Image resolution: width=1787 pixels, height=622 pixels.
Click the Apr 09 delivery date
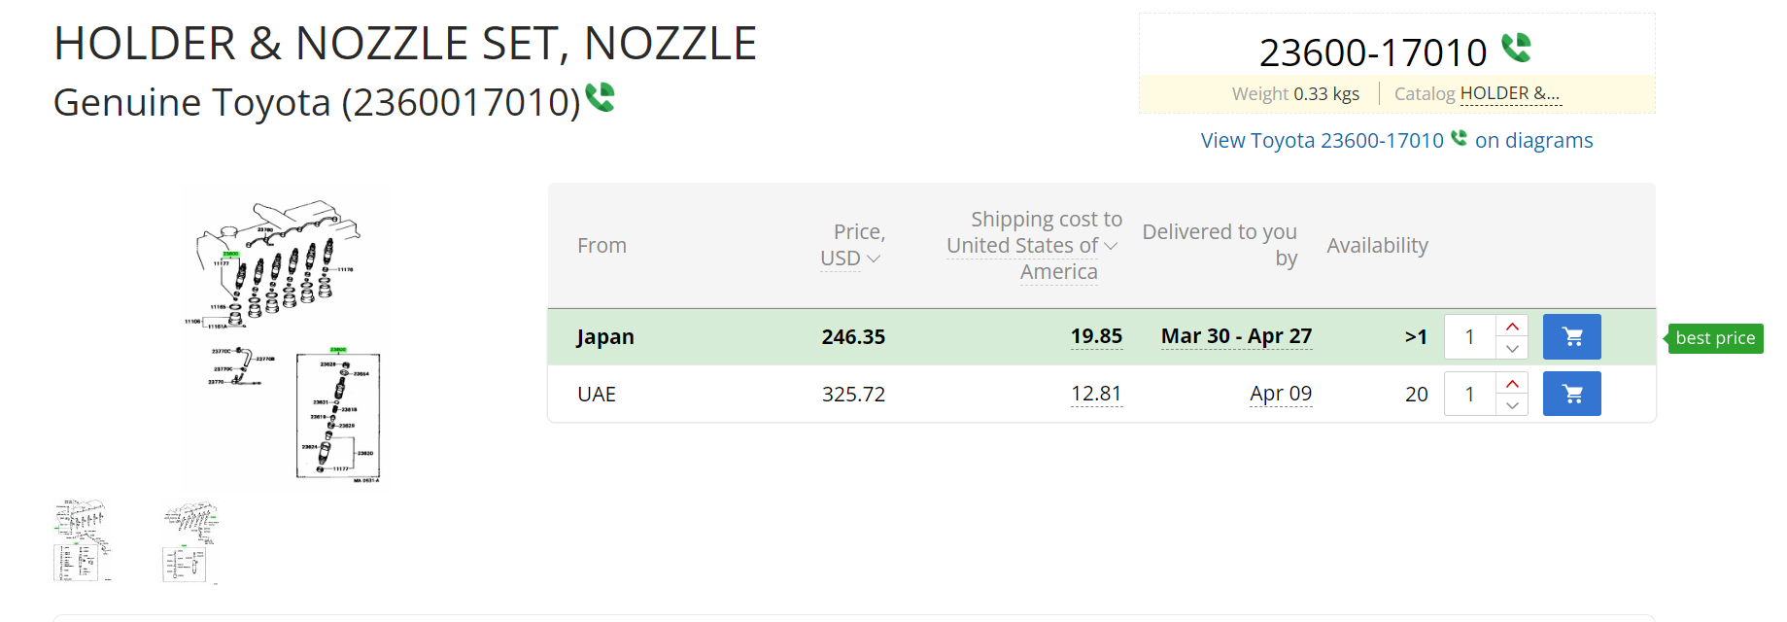[x=1281, y=394]
